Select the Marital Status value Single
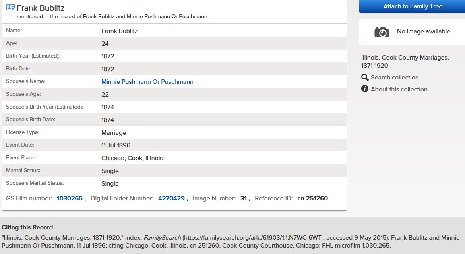This screenshot has height=254, width=465. tap(110, 171)
